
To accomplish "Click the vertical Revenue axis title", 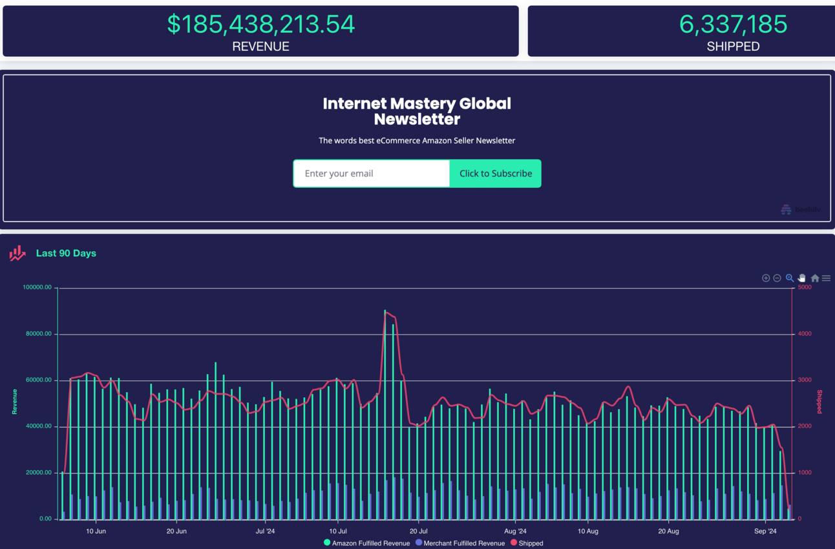I will tap(14, 402).
